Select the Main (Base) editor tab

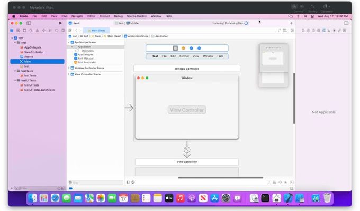[96, 31]
